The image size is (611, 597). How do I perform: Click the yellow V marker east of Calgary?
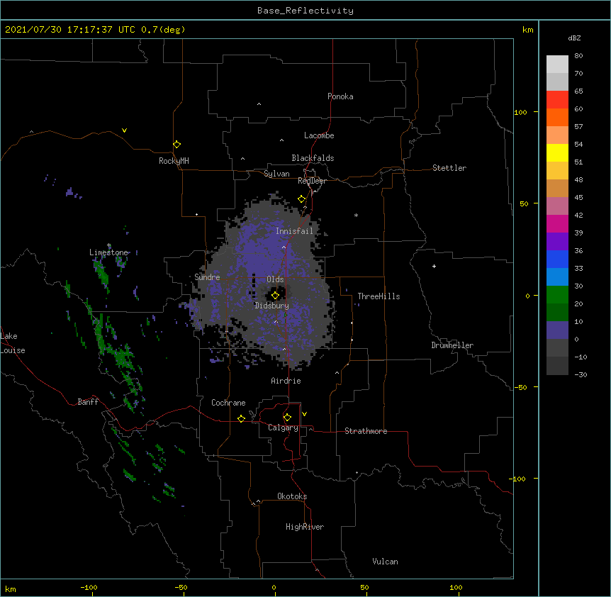[304, 414]
